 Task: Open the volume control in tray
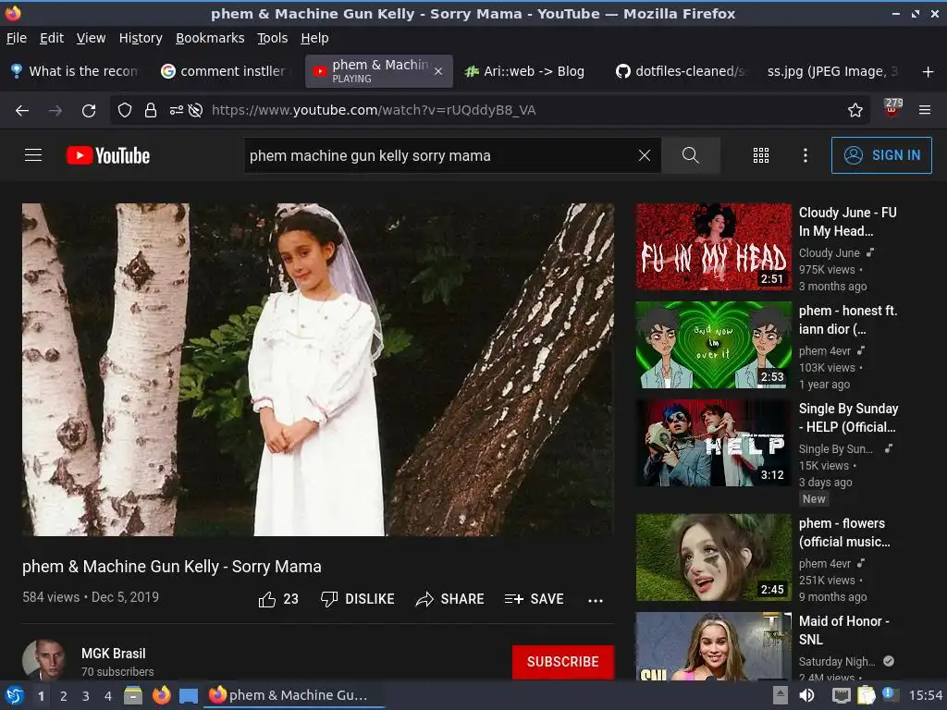[806, 695]
